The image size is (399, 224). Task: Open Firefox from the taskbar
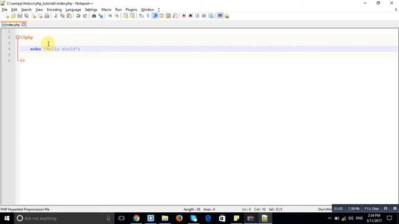point(179,218)
